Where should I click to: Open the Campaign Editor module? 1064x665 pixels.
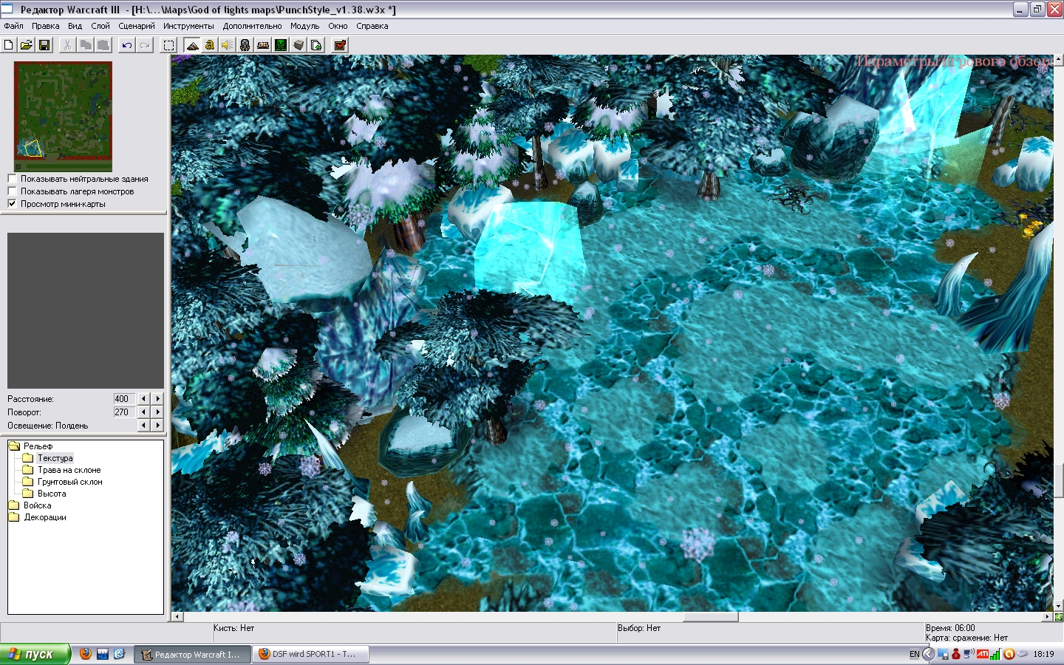(x=263, y=45)
